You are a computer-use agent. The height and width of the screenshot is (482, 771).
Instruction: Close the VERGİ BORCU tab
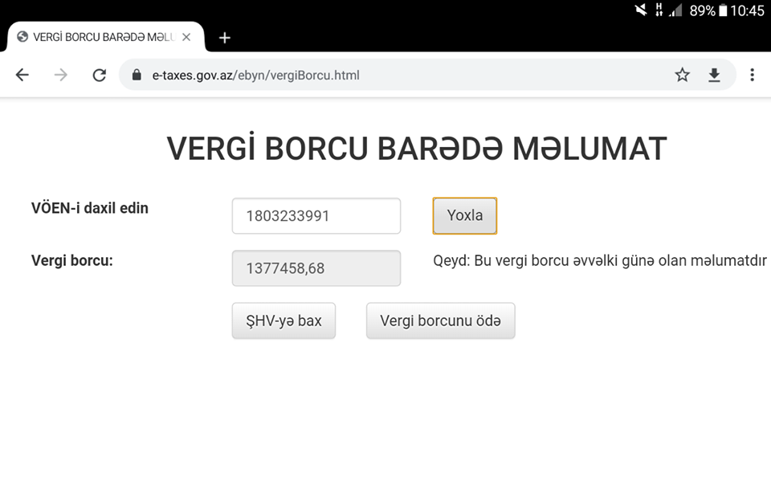[x=187, y=37]
